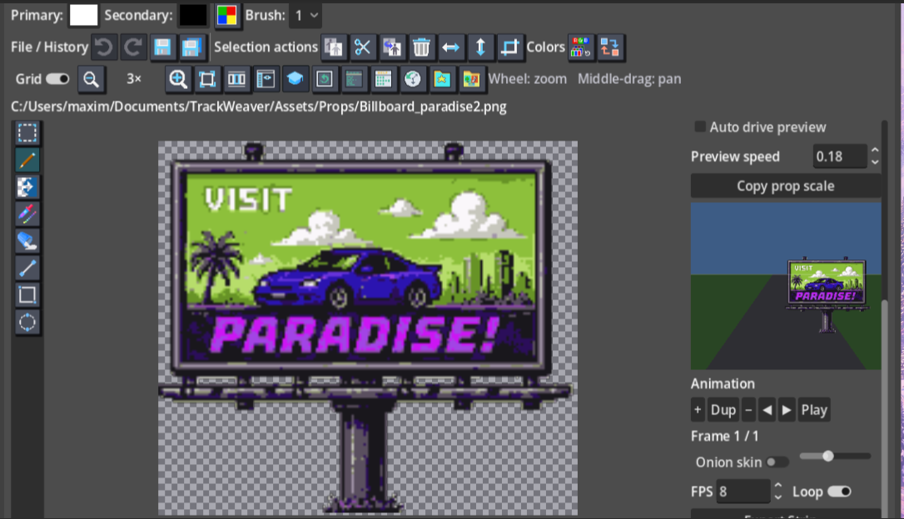Open the color palette editor icon
Viewport: 904px width, 519px height.
click(x=580, y=47)
